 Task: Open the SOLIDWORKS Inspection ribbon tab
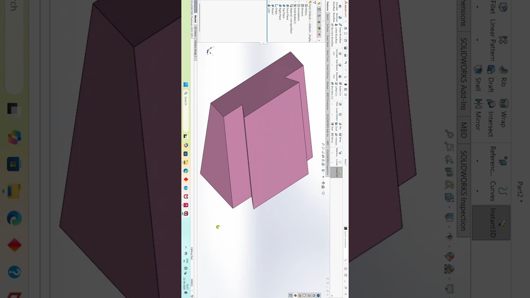point(327,162)
